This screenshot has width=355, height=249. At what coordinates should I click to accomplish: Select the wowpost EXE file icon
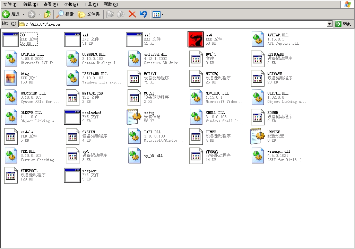[72, 175]
